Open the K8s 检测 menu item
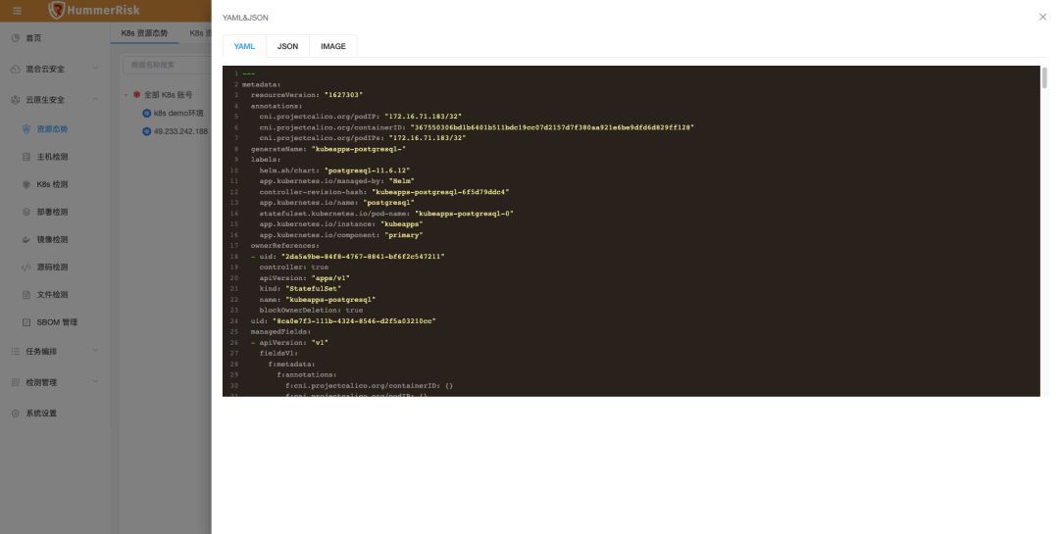The image size is (1059, 534). (x=55, y=184)
